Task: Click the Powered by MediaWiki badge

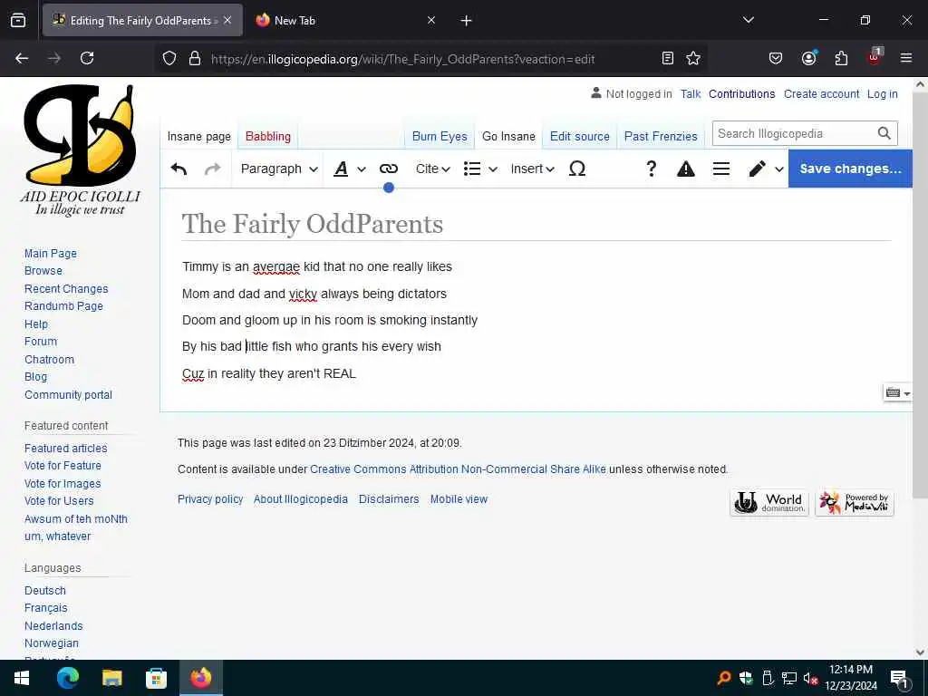Action: (x=854, y=503)
